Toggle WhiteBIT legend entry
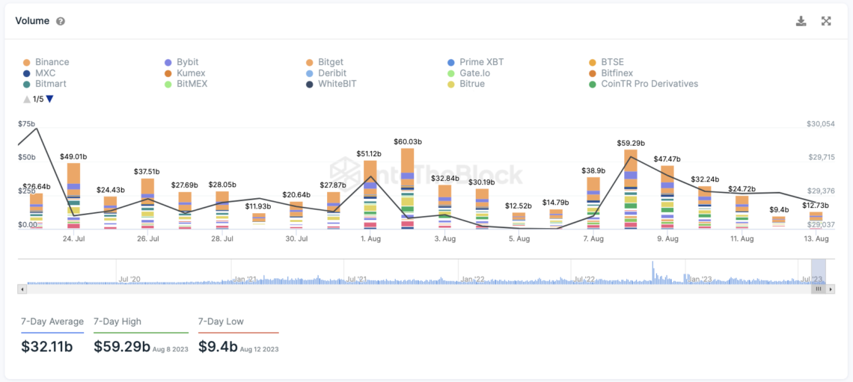 331,84
